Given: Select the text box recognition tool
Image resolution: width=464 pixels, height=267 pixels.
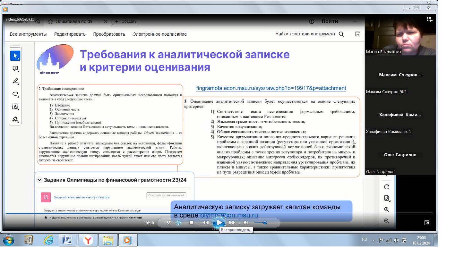Looking at the screenshot, I should coord(15,107).
